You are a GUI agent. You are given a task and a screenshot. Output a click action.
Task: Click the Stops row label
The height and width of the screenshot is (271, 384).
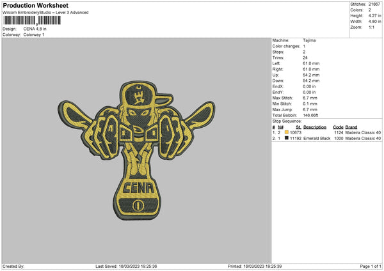pyautogui.click(x=278, y=52)
